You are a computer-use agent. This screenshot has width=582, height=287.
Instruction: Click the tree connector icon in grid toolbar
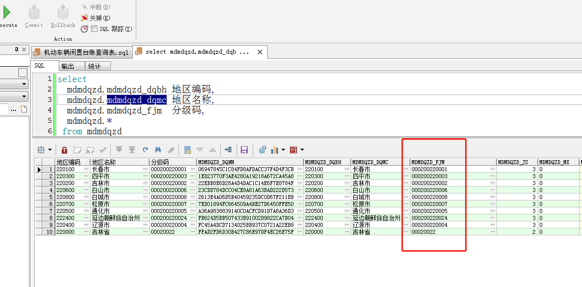(x=228, y=150)
